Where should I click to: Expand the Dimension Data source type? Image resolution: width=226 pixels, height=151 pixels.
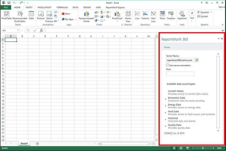tap(166, 99)
